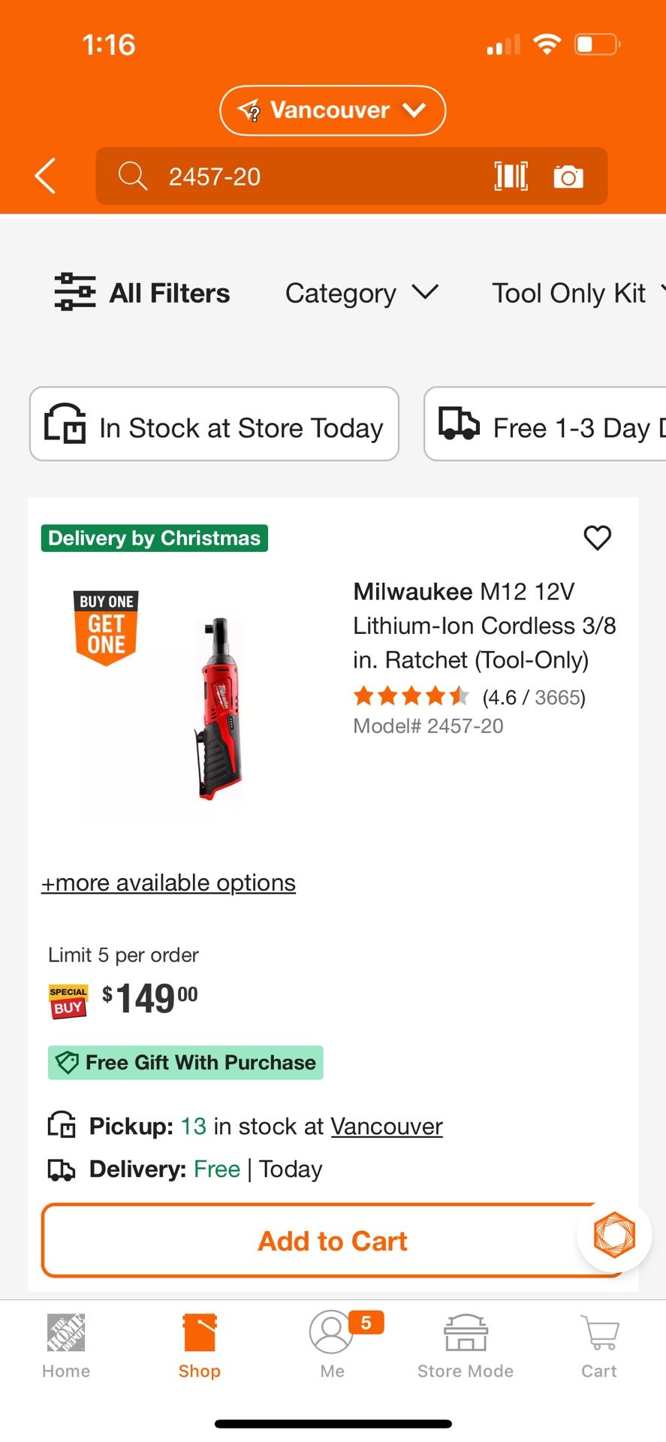Tap the 2457-20 search field
This screenshot has width=666, height=1442.
click(300, 176)
